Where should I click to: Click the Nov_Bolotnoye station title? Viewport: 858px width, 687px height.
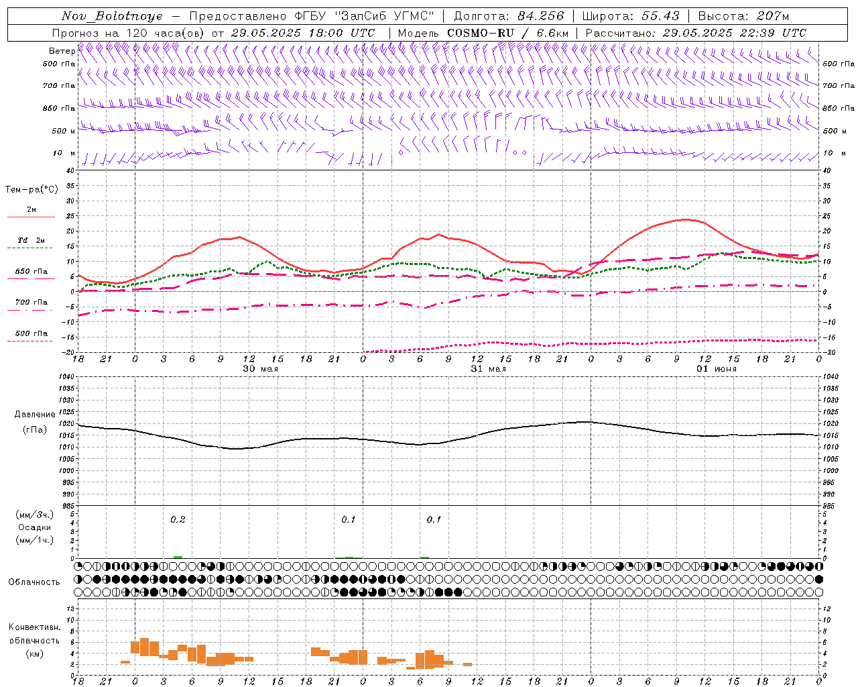coord(112,16)
